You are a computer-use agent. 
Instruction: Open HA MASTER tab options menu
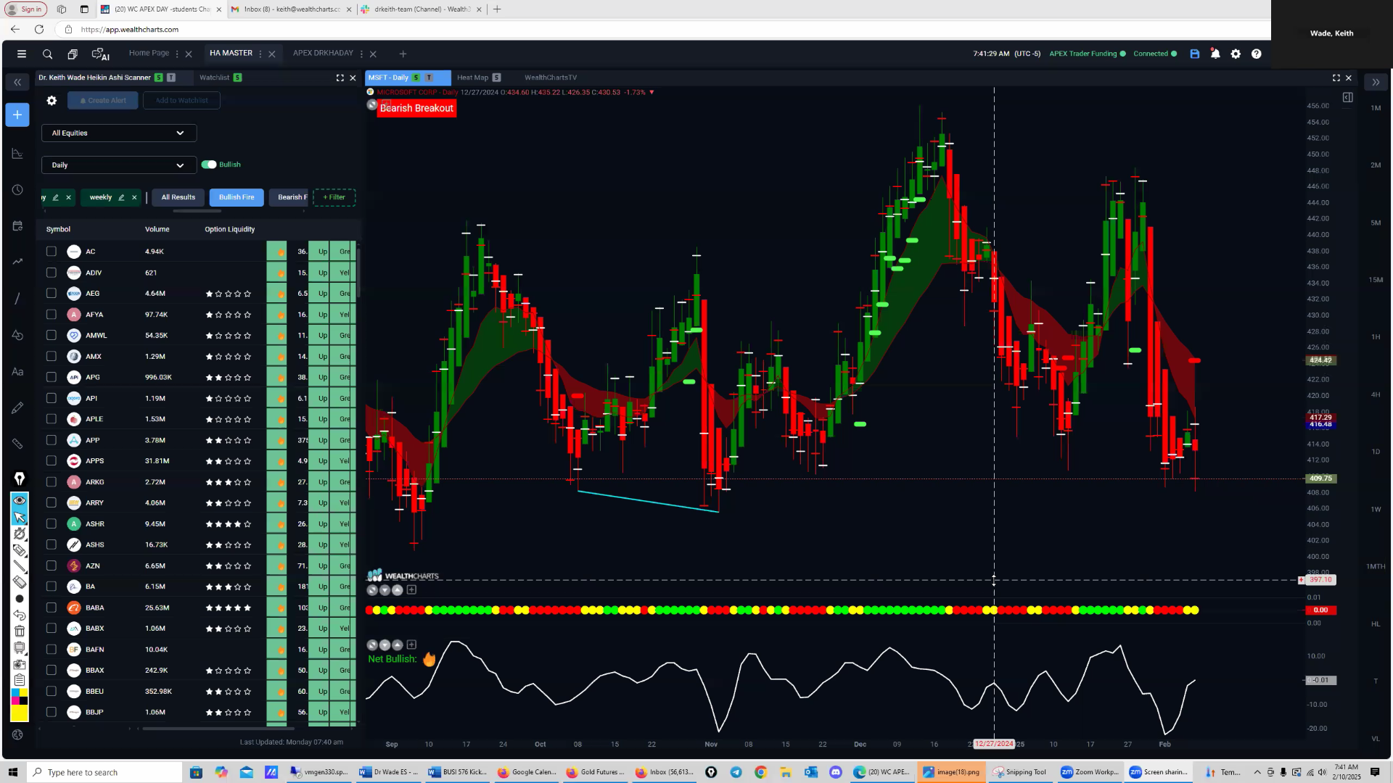(260, 54)
